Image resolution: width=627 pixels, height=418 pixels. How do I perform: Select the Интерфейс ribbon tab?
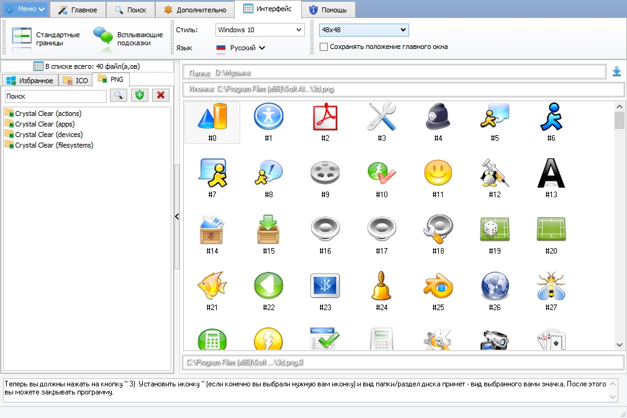click(x=268, y=9)
